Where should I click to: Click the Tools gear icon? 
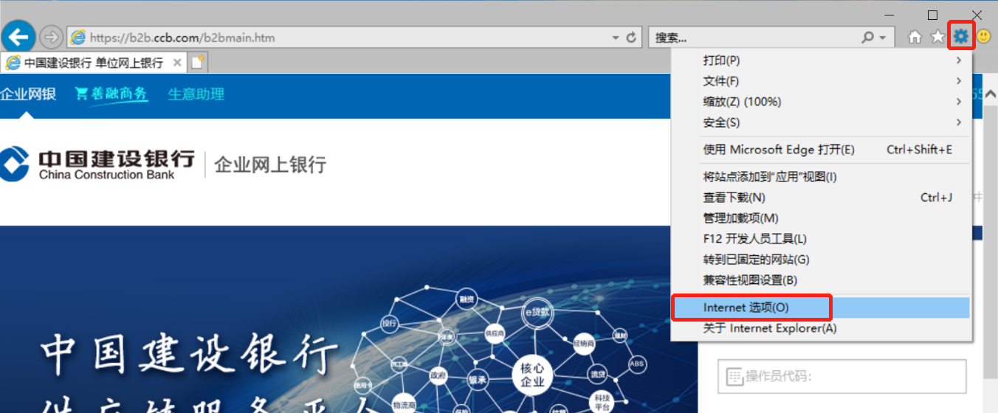tap(961, 36)
